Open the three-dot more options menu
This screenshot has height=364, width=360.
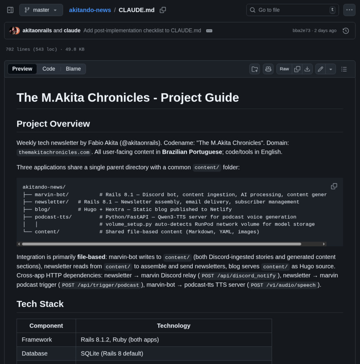tap(349, 10)
